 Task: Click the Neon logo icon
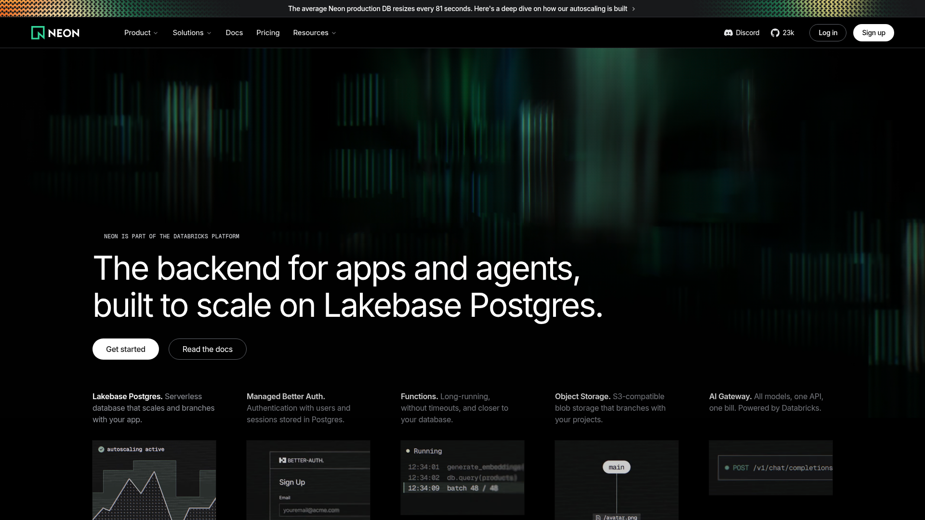tap(38, 33)
